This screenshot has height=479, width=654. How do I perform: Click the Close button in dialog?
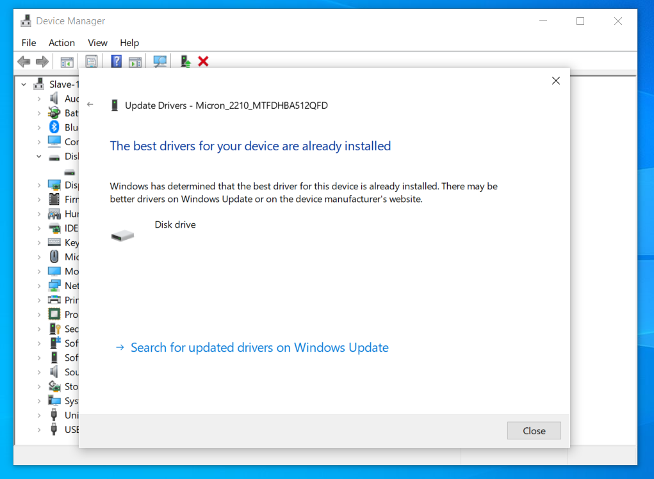[534, 430]
